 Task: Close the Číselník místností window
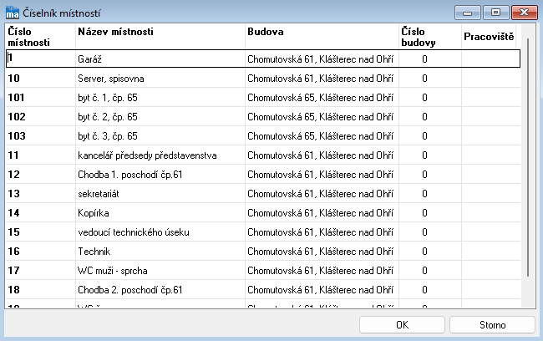point(525,13)
